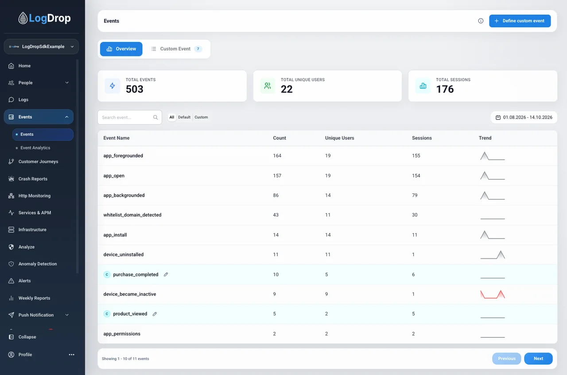Click the Collapse sidebar label
The height and width of the screenshot is (375, 567).
(x=27, y=337)
